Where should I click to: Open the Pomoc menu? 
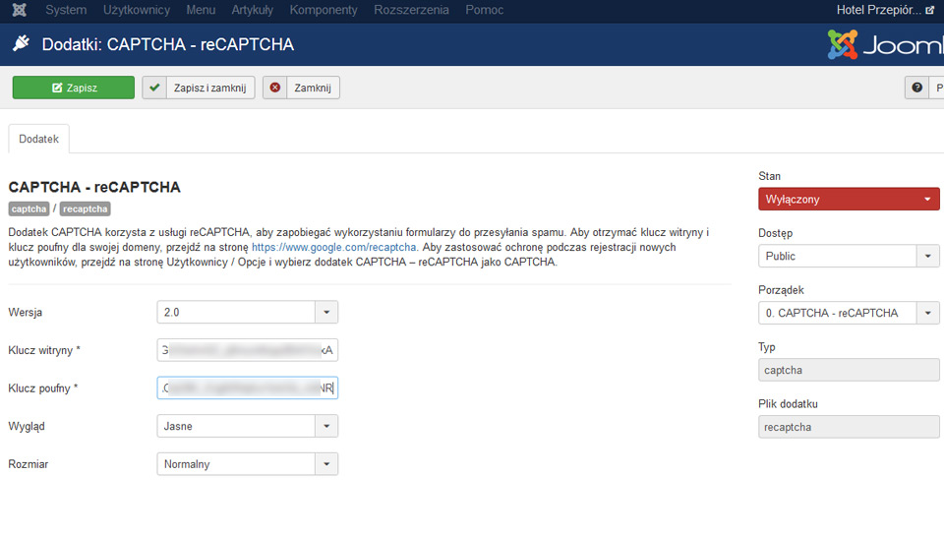(484, 10)
